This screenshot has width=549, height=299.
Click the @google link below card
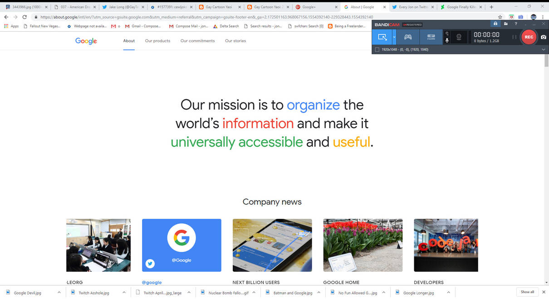(x=152, y=282)
